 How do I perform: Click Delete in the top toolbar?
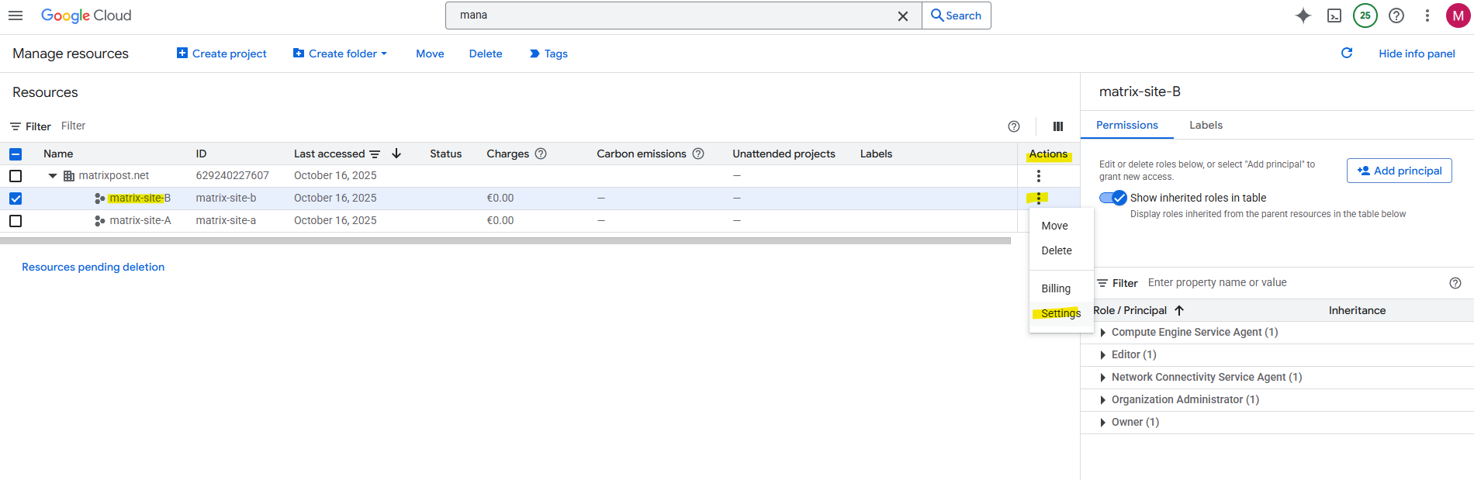[x=486, y=54]
